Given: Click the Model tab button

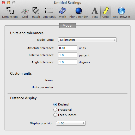Looking at the screenshot, I should click(x=67, y=26).
